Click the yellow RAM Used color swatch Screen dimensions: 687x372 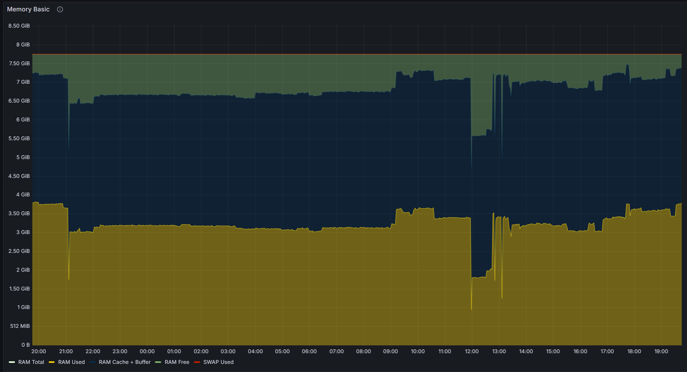52,362
